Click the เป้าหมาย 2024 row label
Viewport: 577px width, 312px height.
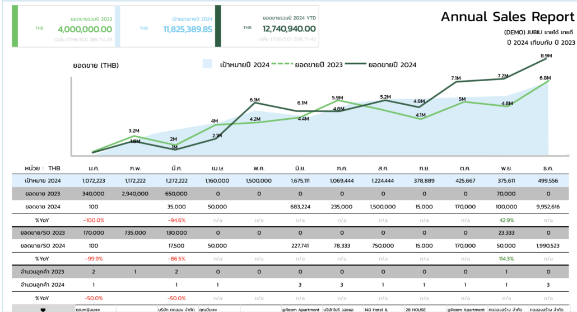click(x=43, y=181)
